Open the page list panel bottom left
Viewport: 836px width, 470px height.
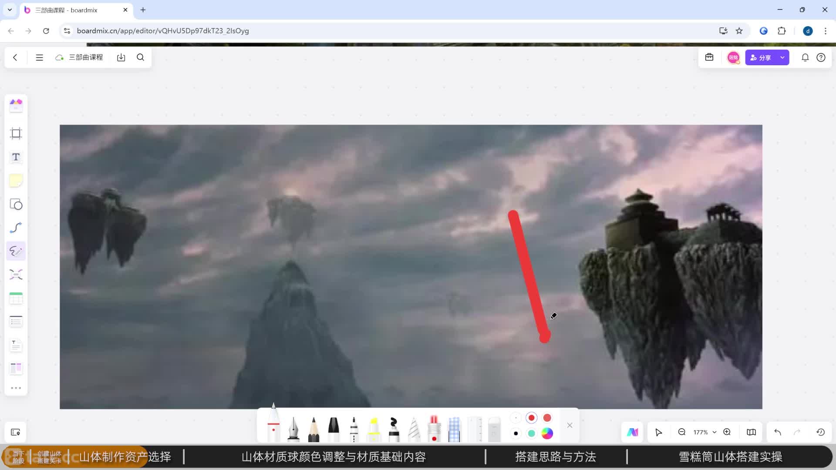click(x=16, y=432)
